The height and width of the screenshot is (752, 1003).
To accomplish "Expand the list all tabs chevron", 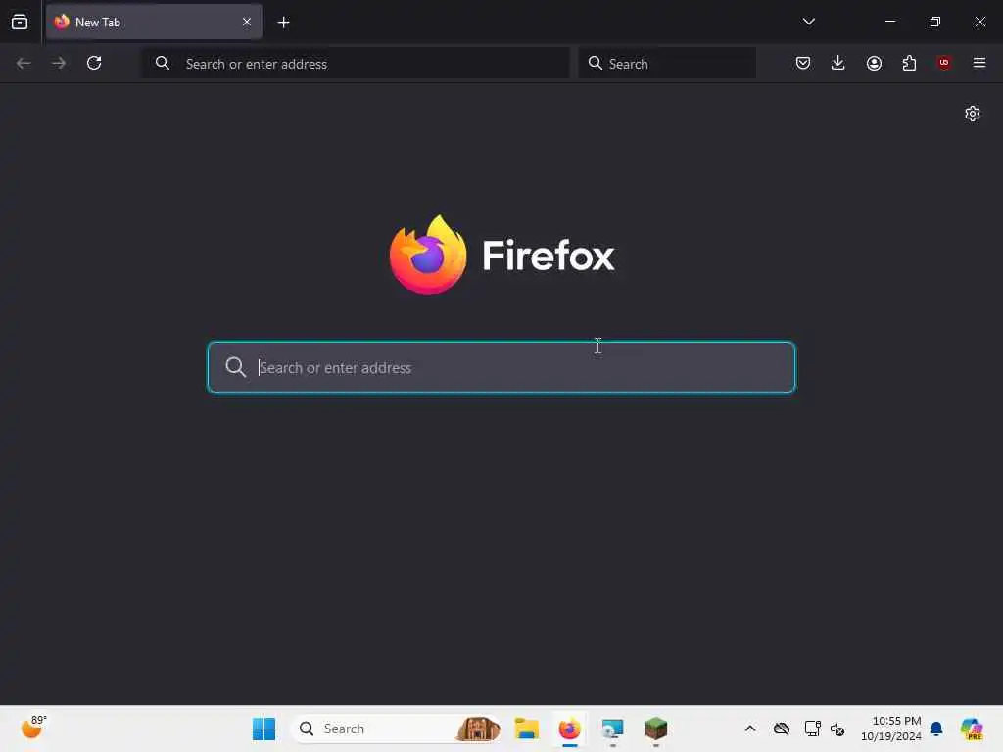I will coord(808,22).
